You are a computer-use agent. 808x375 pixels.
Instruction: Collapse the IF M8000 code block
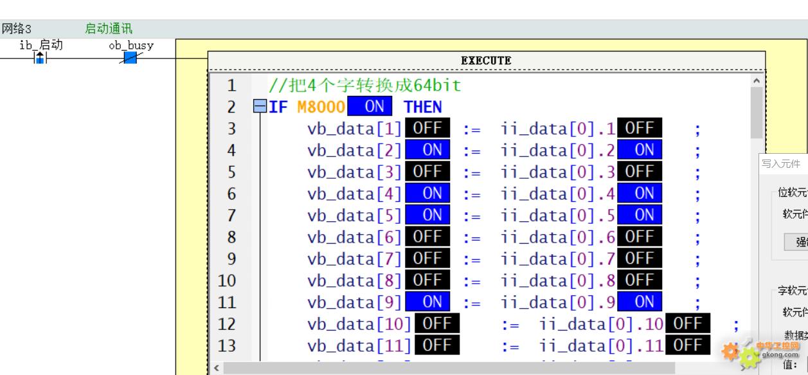coord(259,107)
